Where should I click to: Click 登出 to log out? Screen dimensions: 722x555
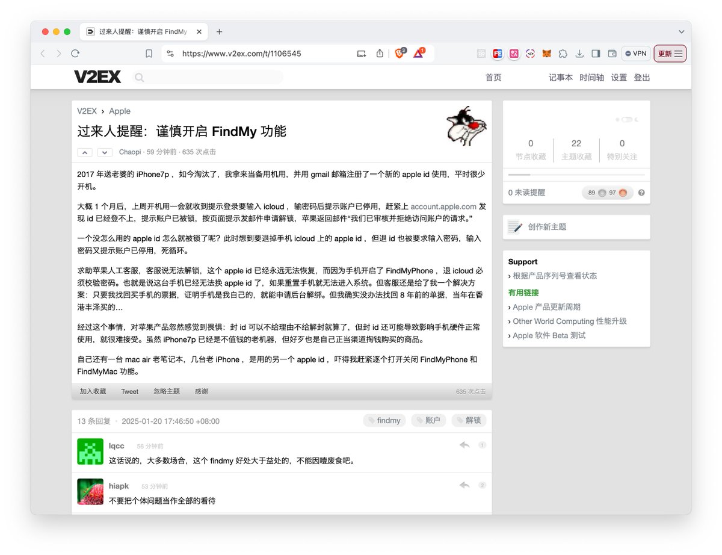coord(642,78)
